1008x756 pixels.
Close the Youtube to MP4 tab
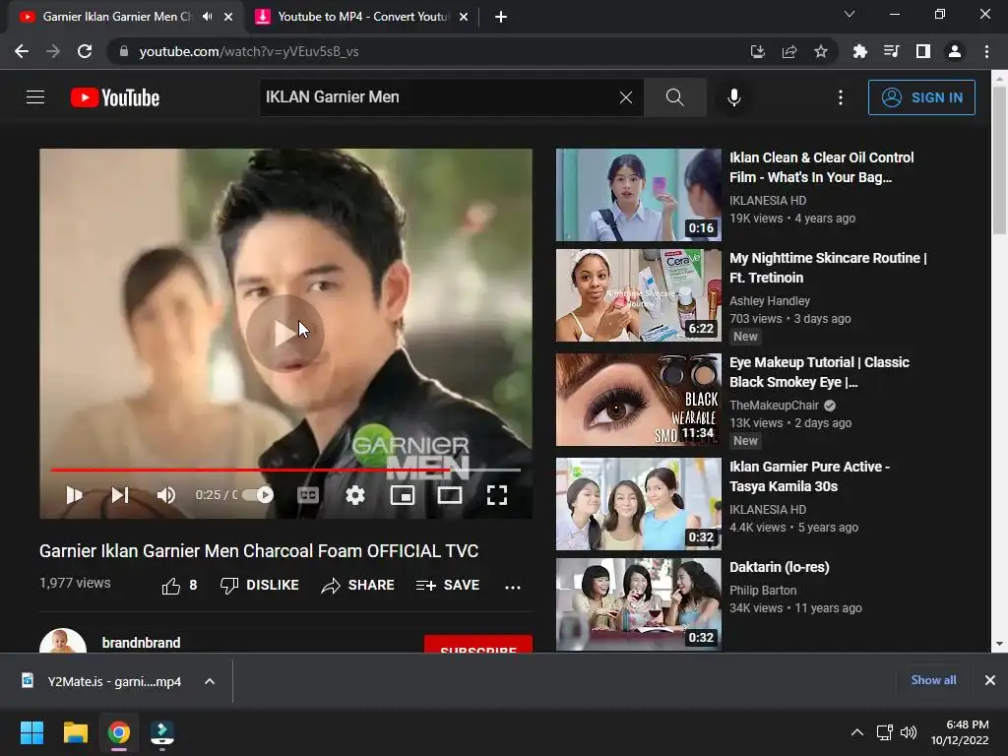tap(464, 17)
